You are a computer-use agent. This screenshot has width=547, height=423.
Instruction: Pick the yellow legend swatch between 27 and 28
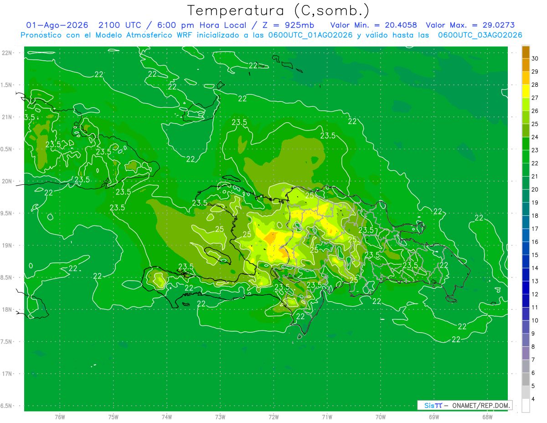[x=526, y=91]
